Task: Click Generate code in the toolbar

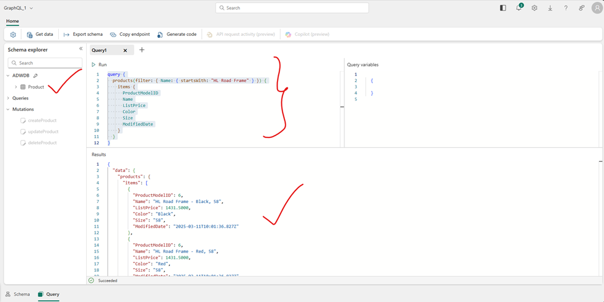Action: point(177,35)
